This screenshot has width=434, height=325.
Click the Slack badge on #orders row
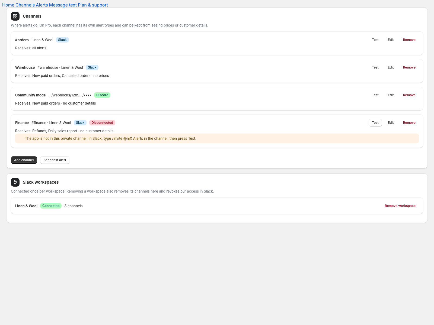[x=62, y=40]
